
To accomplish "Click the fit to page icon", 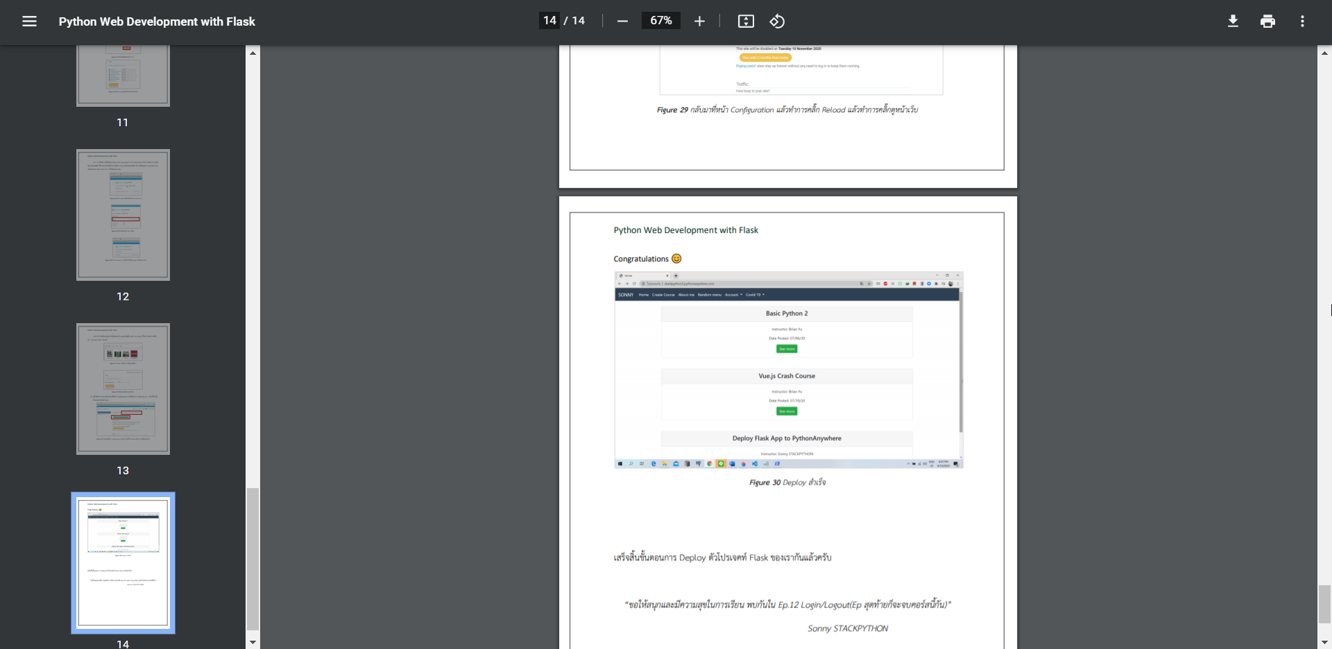I will 746,21.
